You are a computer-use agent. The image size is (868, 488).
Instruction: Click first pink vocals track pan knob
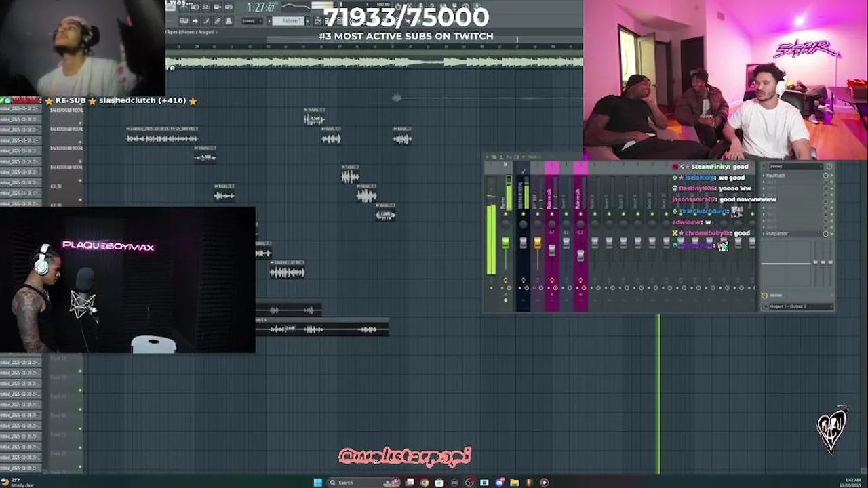(x=552, y=224)
